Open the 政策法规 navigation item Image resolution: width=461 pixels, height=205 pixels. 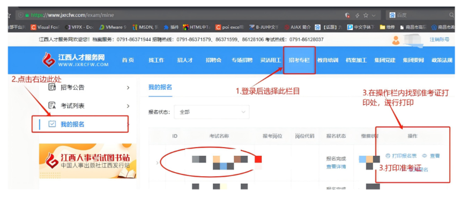coord(442,60)
